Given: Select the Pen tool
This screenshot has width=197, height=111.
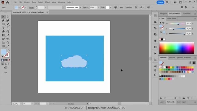Looking at the screenshot, I should point(3,21).
